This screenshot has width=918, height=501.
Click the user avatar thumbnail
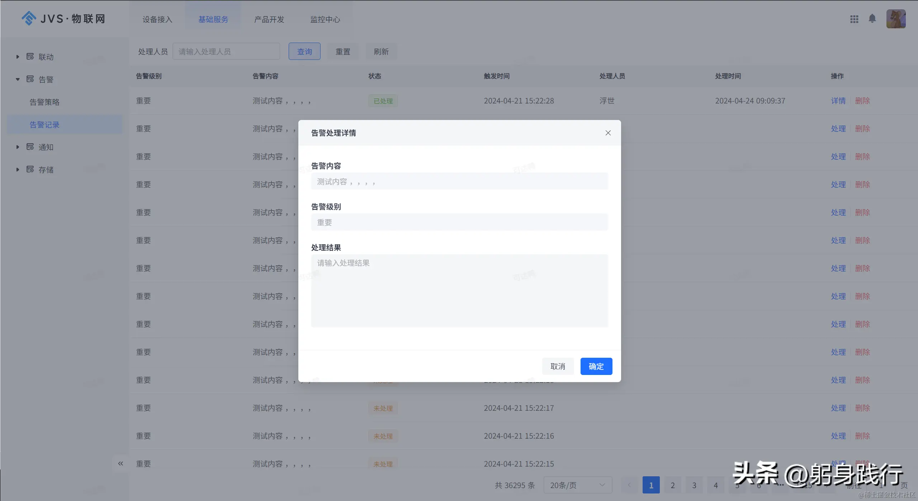pyautogui.click(x=896, y=19)
